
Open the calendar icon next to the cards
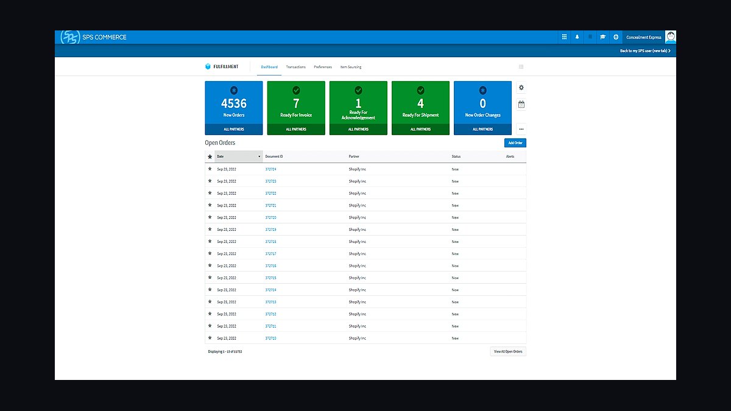(x=521, y=105)
